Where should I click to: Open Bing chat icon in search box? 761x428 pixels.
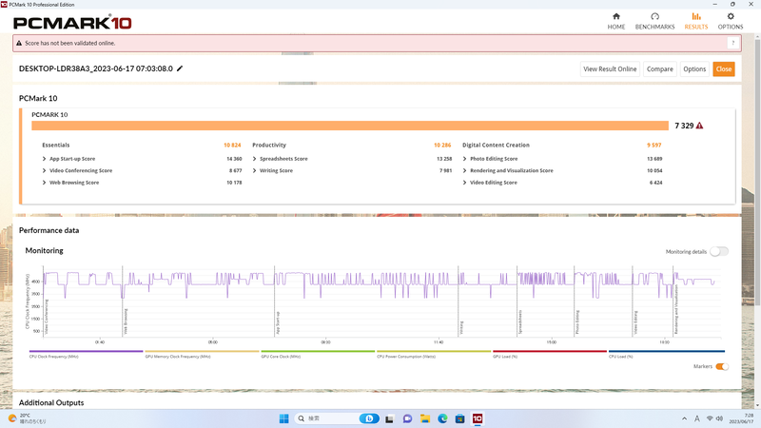369,418
